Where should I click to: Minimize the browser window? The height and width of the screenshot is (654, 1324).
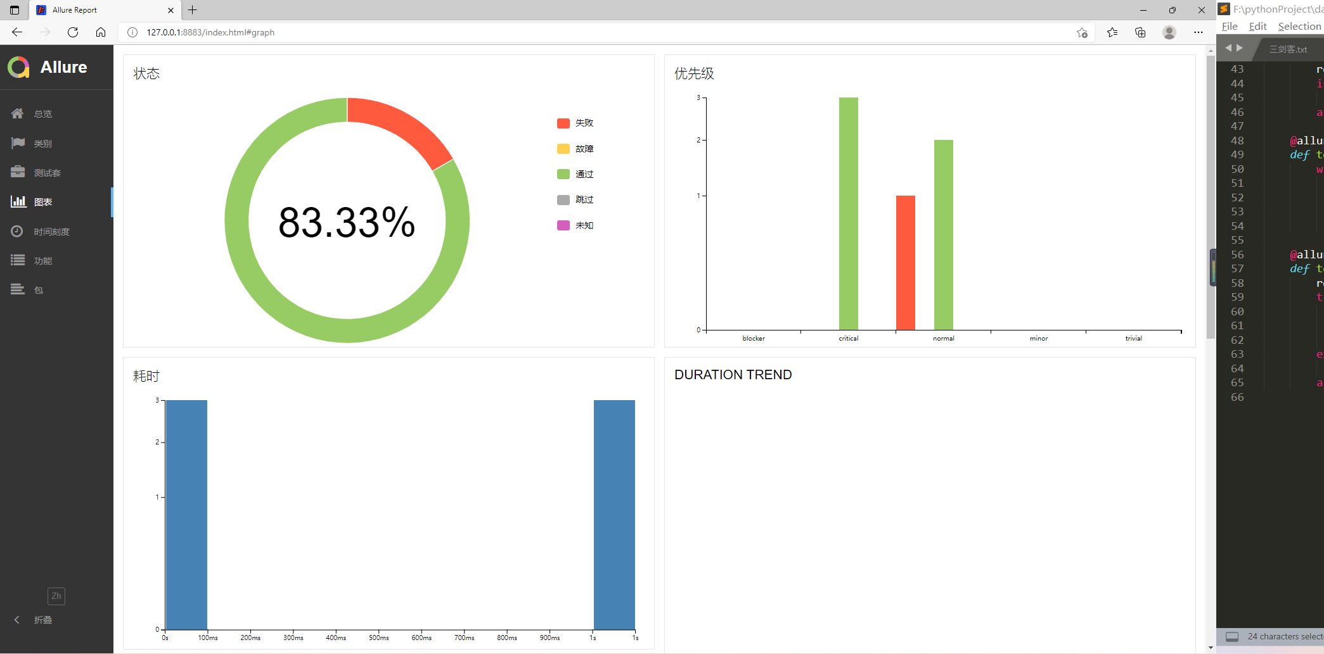click(1143, 10)
